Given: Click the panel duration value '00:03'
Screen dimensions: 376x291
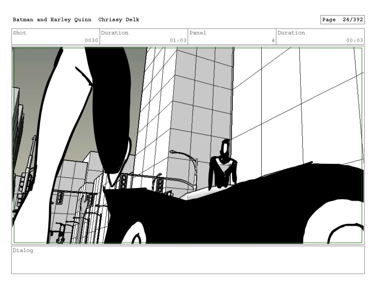Looking at the screenshot, I should [x=354, y=40].
